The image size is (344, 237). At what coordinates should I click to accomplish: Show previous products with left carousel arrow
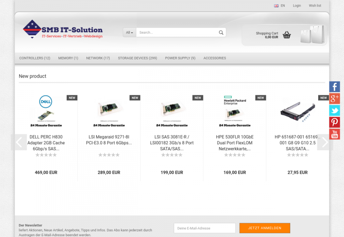click(x=19, y=142)
